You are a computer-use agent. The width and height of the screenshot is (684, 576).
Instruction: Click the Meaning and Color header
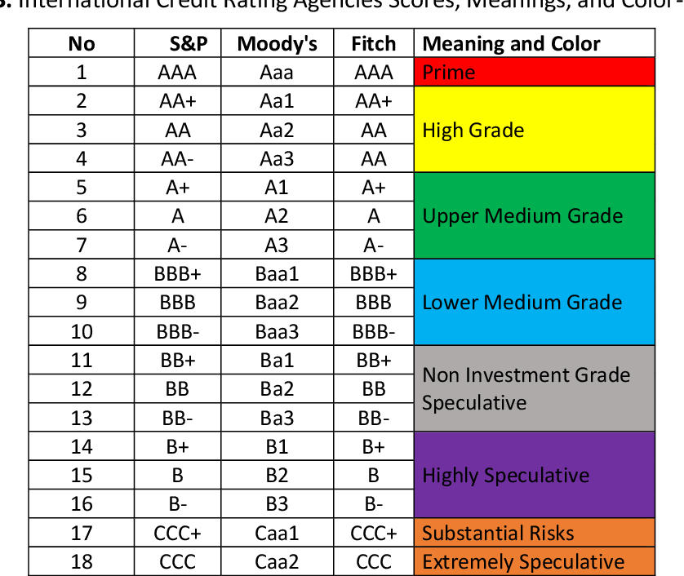click(x=512, y=44)
